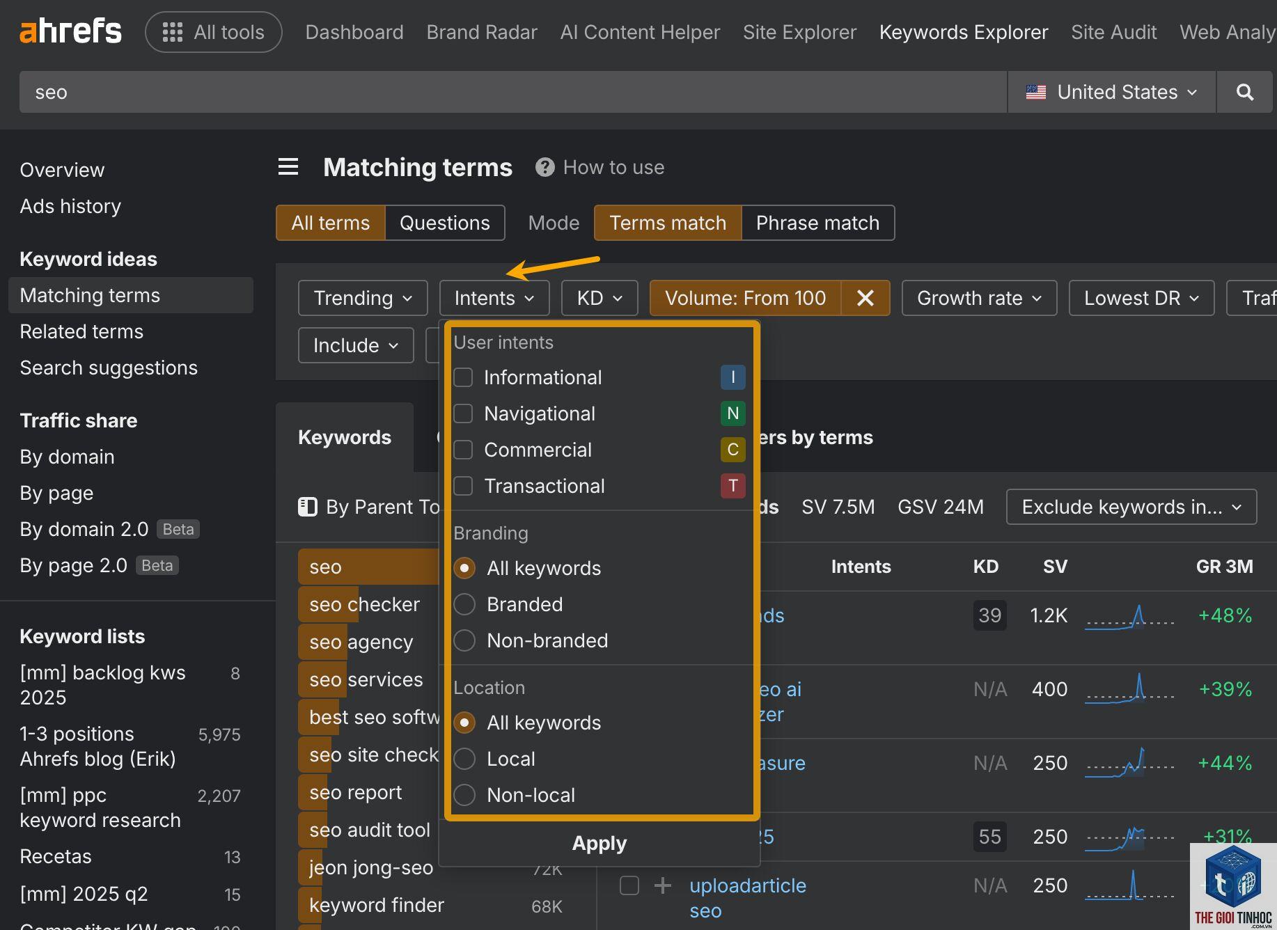The height and width of the screenshot is (930, 1277).
Task: Click the trend sparkline in 1.2K row
Action: tap(1129, 616)
